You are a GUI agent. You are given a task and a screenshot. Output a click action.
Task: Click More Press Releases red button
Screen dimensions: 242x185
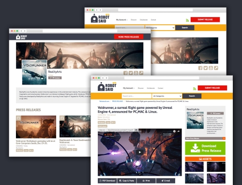(129, 37)
